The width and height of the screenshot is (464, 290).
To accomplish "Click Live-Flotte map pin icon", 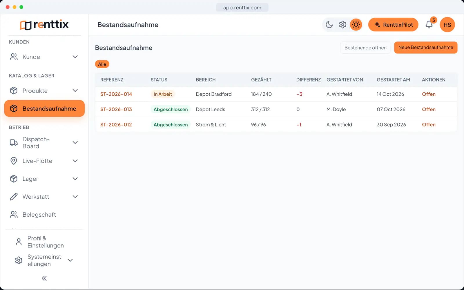I will (14, 161).
